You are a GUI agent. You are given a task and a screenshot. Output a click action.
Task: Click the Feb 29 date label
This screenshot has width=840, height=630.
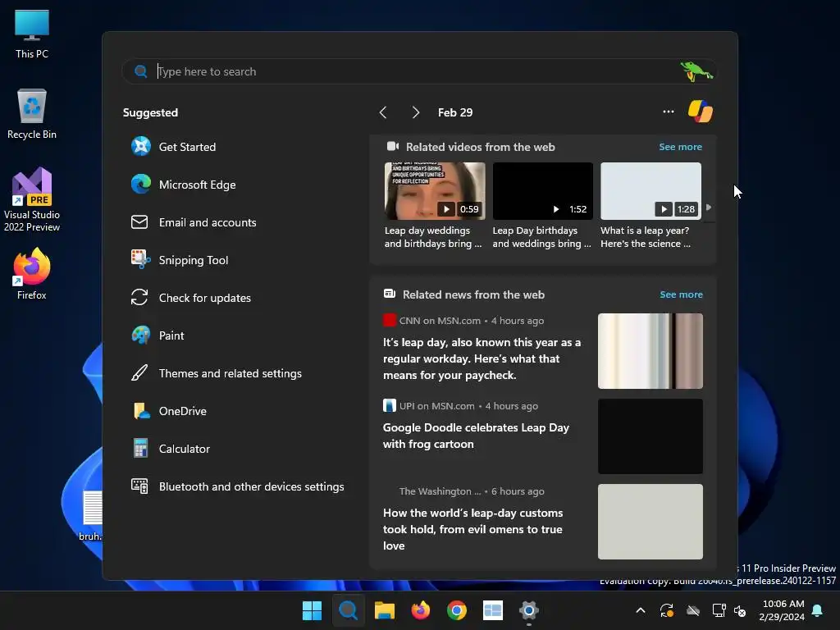point(454,112)
